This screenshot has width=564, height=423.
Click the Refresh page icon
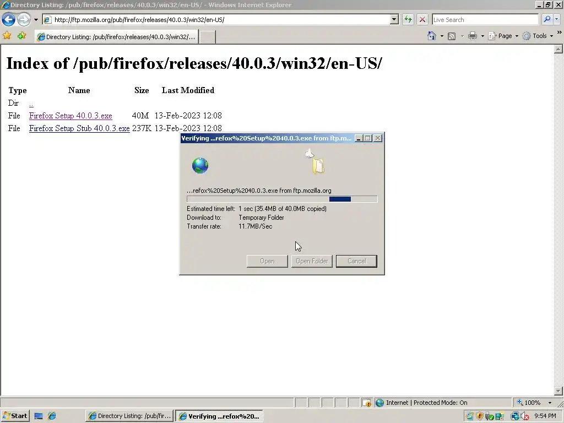tap(408, 19)
